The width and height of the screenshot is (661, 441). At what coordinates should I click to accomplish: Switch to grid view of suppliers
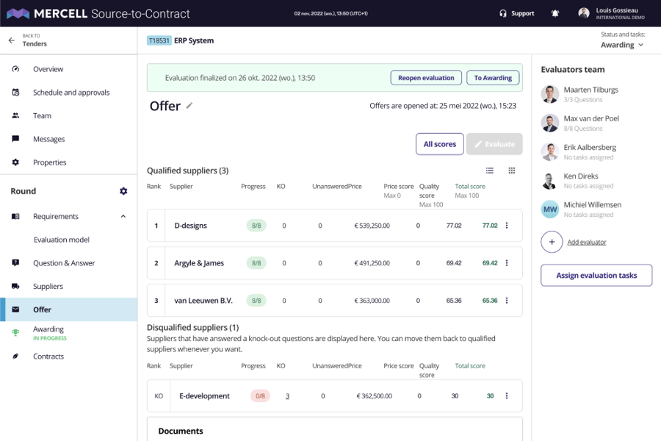click(x=512, y=171)
